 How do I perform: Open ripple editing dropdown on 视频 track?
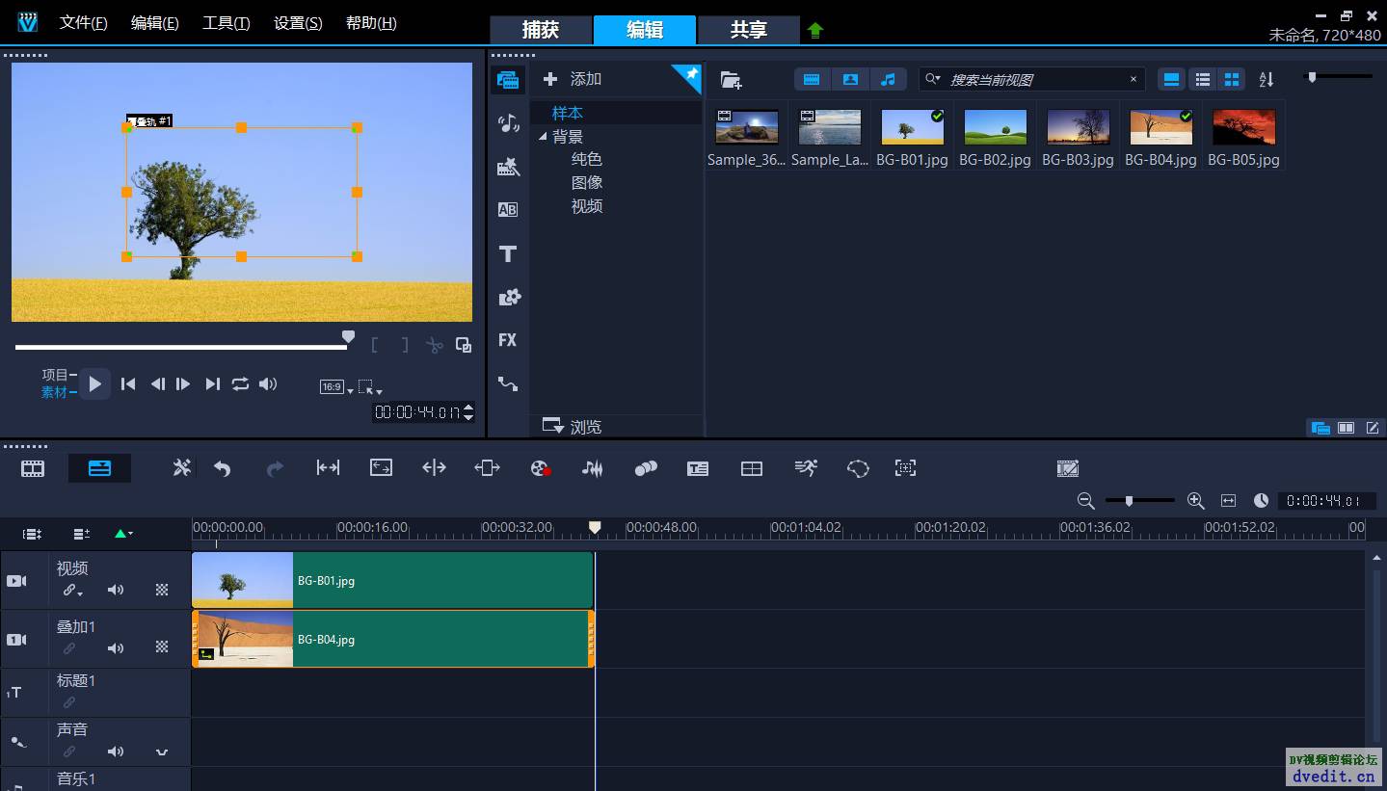(73, 591)
